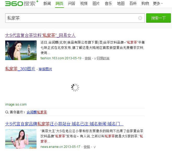Click the magnifier icon beside 猜你喜欢

7,112
